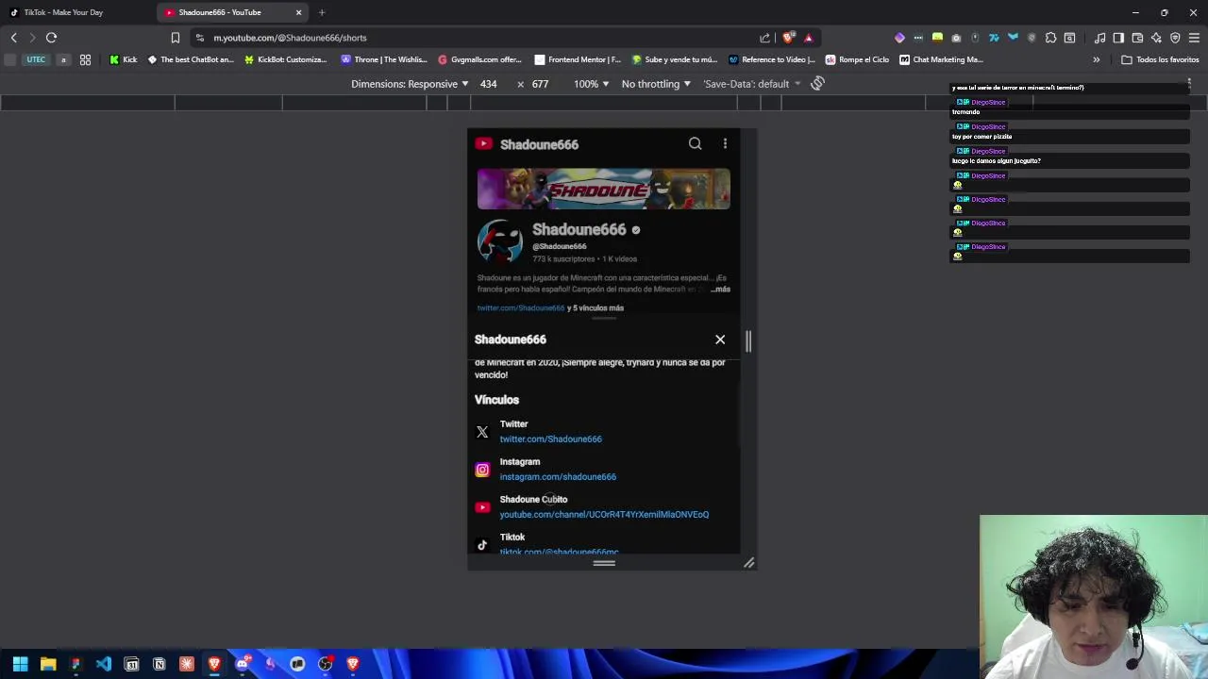Open the instagram.com/shadoune666 link

tap(558, 477)
